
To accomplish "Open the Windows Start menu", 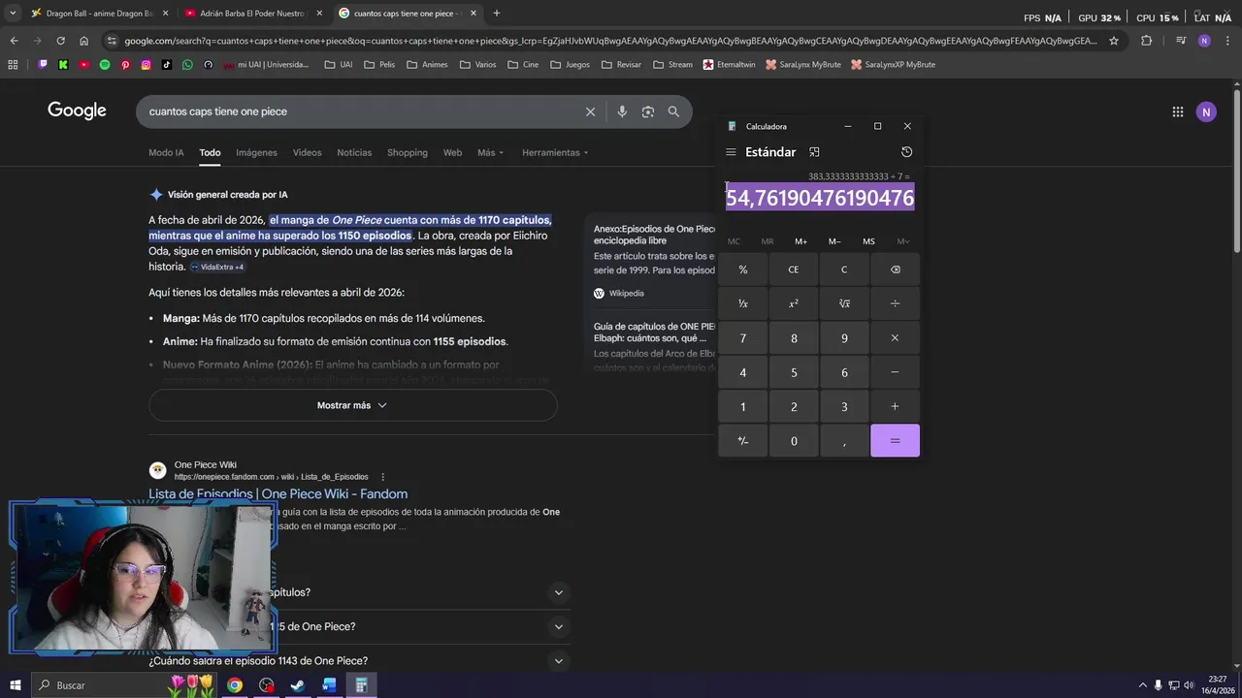I will (x=15, y=685).
